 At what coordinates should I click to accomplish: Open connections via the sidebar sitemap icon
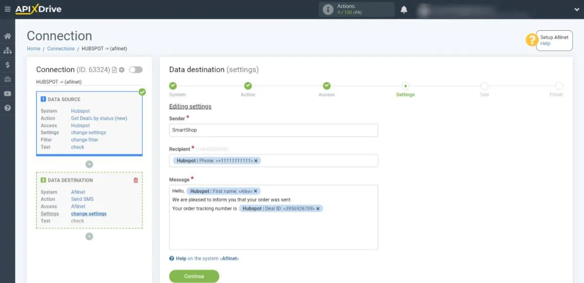tap(7, 51)
